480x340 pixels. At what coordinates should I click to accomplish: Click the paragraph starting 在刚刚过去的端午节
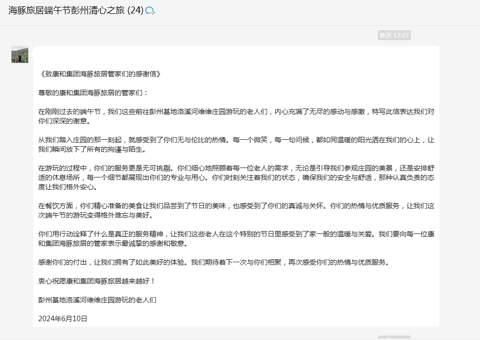click(x=236, y=116)
